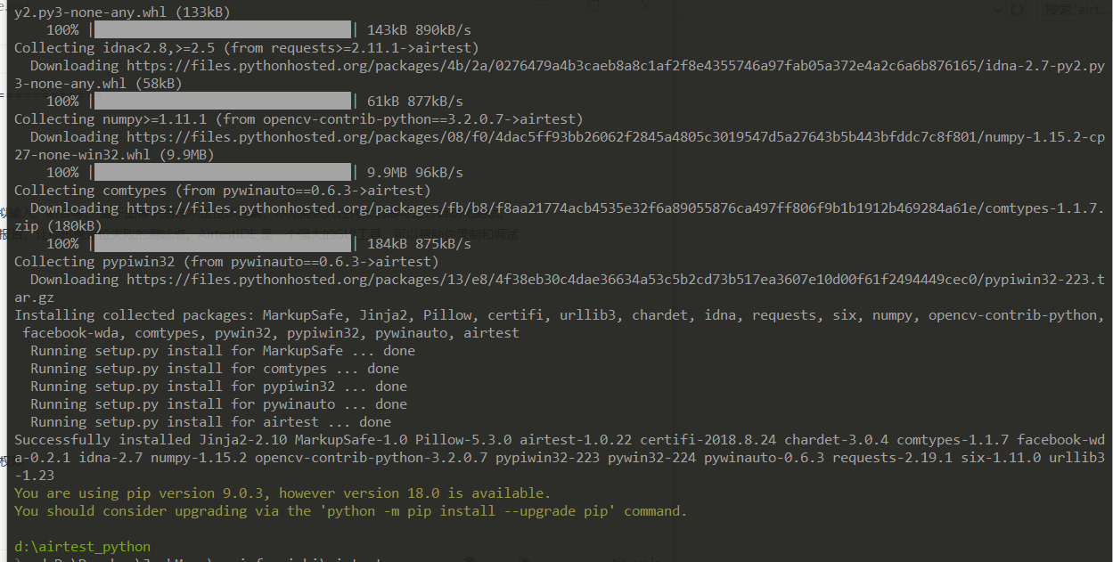Maximize the dimmed background window
Image resolution: width=1113 pixels, height=562 pixels.
pyautogui.click(x=594, y=5)
